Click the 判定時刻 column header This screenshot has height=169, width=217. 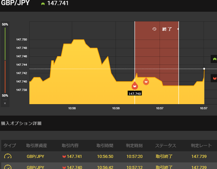[134, 145]
